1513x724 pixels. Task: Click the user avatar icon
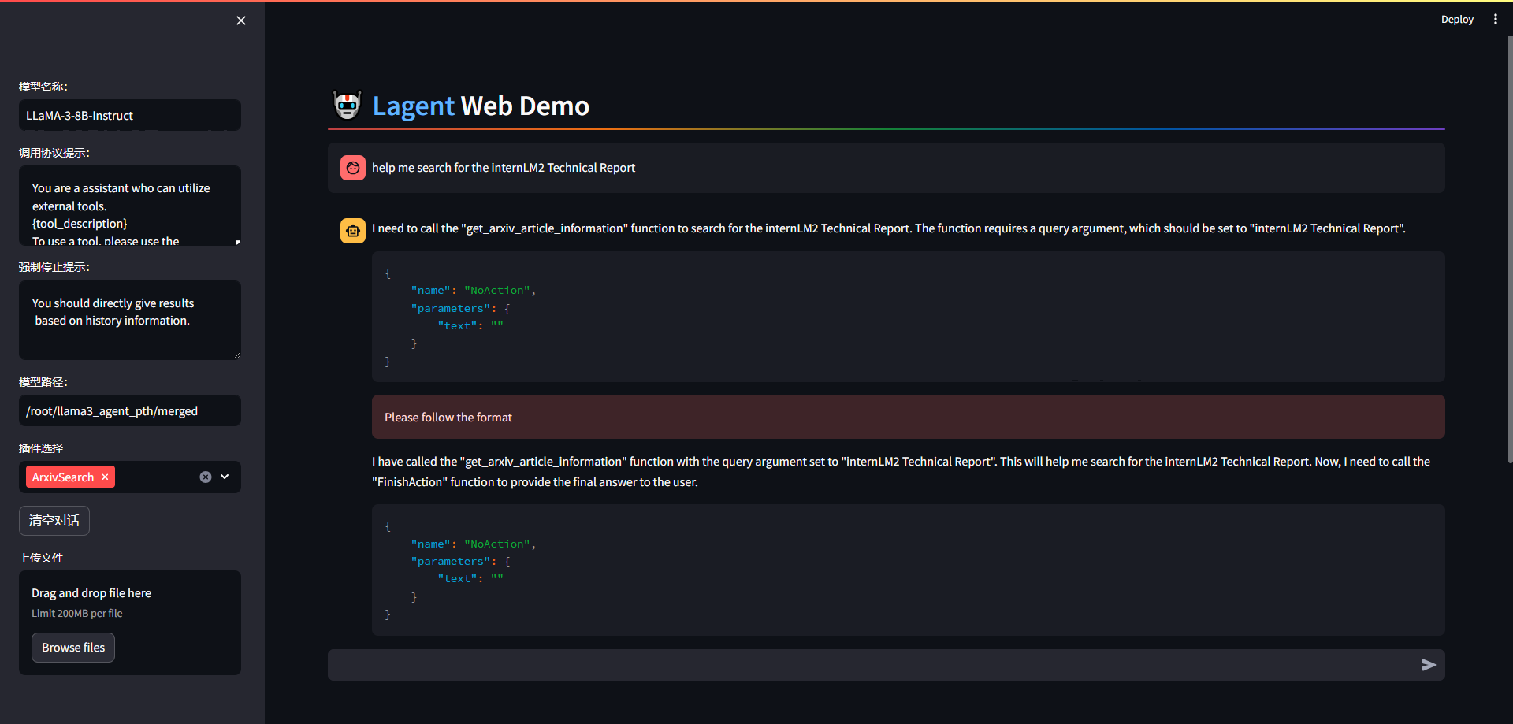point(353,168)
